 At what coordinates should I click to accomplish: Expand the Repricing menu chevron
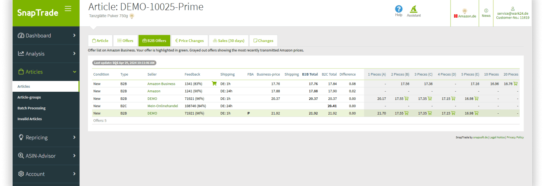click(74, 138)
